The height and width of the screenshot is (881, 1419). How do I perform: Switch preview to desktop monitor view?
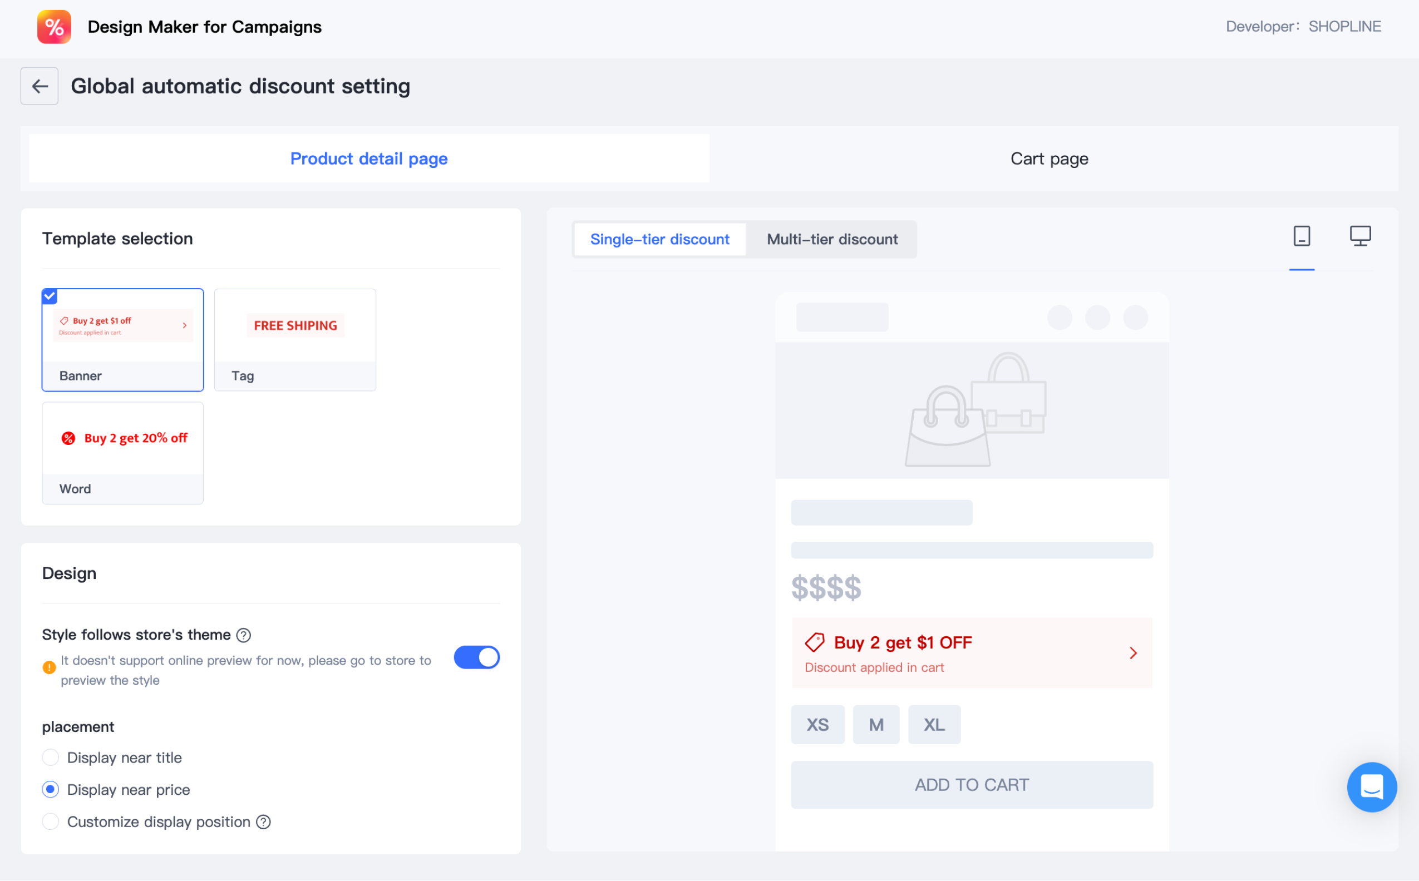point(1360,236)
